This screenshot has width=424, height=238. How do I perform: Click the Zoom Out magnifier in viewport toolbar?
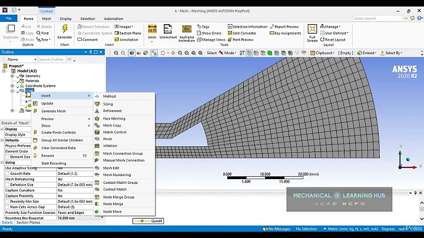tap(123, 53)
